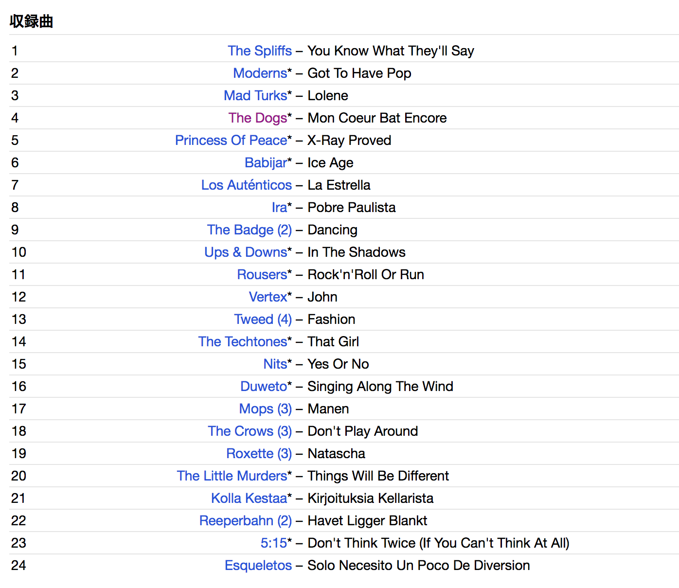This screenshot has width=679, height=588.
Task: Open The Little Murders link
Action: (x=232, y=476)
